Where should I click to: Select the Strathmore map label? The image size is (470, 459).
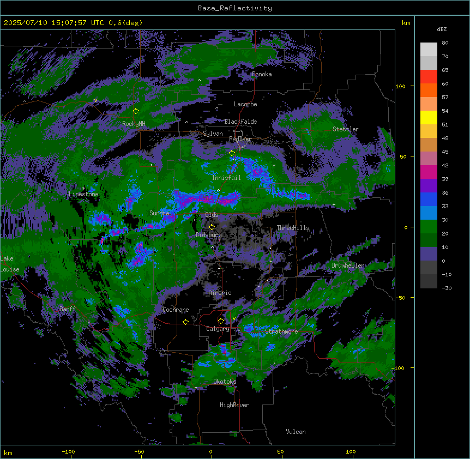point(281,331)
